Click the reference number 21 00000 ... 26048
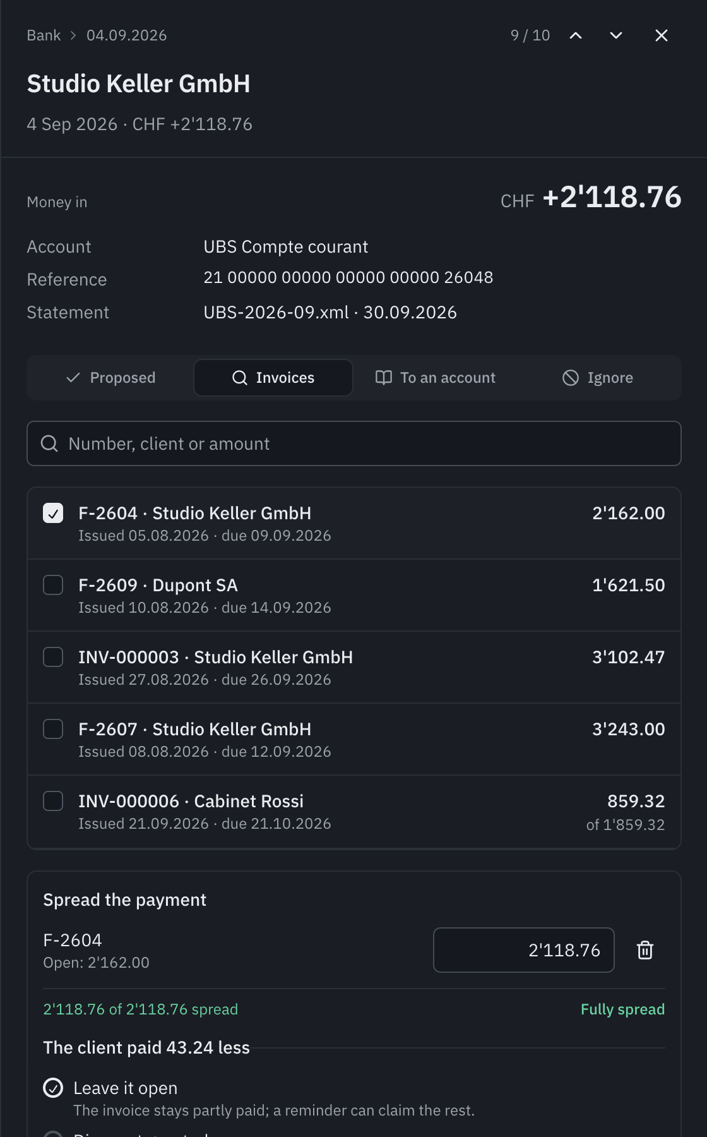Viewport: 707px width, 1137px height. (348, 277)
